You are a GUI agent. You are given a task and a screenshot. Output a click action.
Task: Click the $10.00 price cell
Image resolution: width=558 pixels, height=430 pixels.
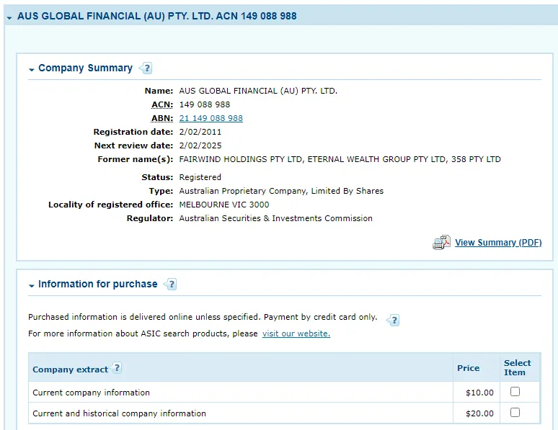pyautogui.click(x=479, y=393)
